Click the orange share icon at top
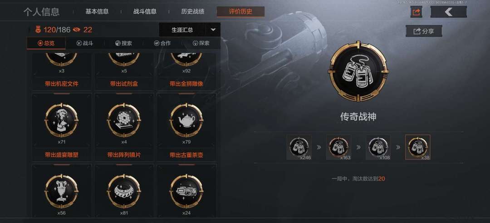490x223 pixels. pos(416,12)
